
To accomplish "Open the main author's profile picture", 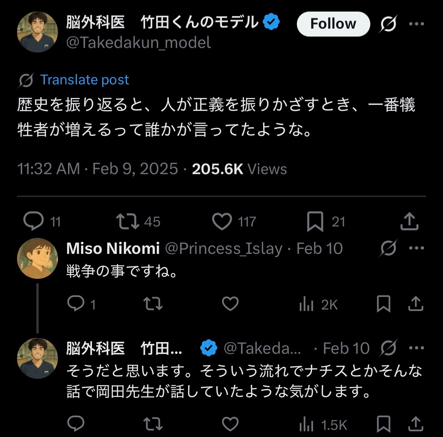I will coord(37,32).
